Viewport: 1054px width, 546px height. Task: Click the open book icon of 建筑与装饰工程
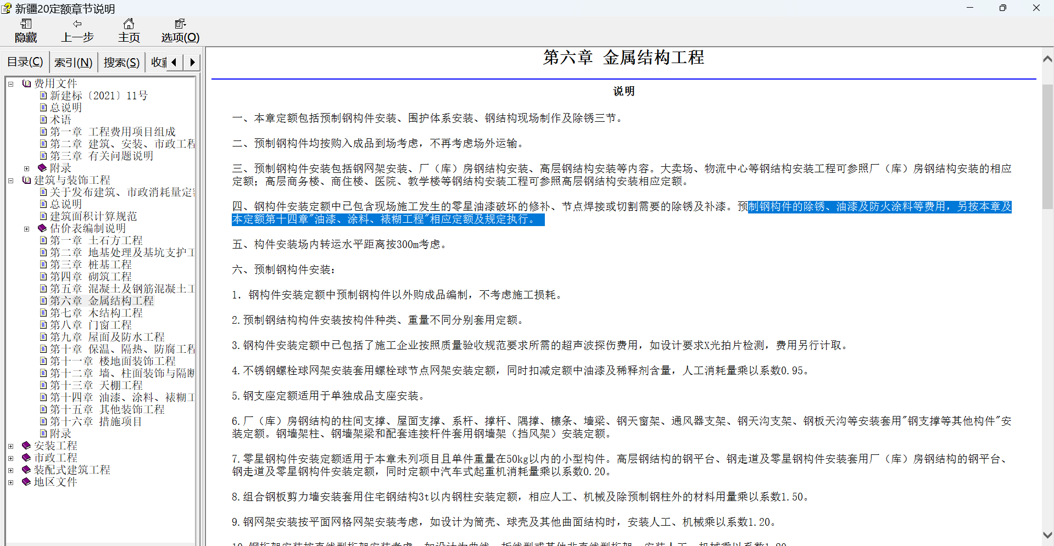point(26,180)
